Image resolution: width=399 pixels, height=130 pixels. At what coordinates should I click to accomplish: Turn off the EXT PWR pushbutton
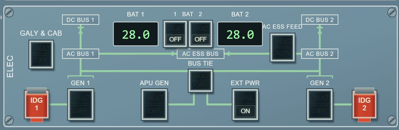245,104
